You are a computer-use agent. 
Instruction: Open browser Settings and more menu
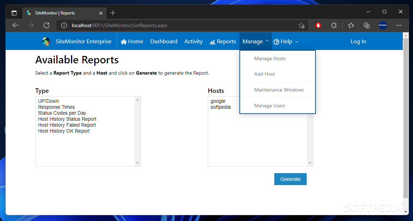click(399, 26)
